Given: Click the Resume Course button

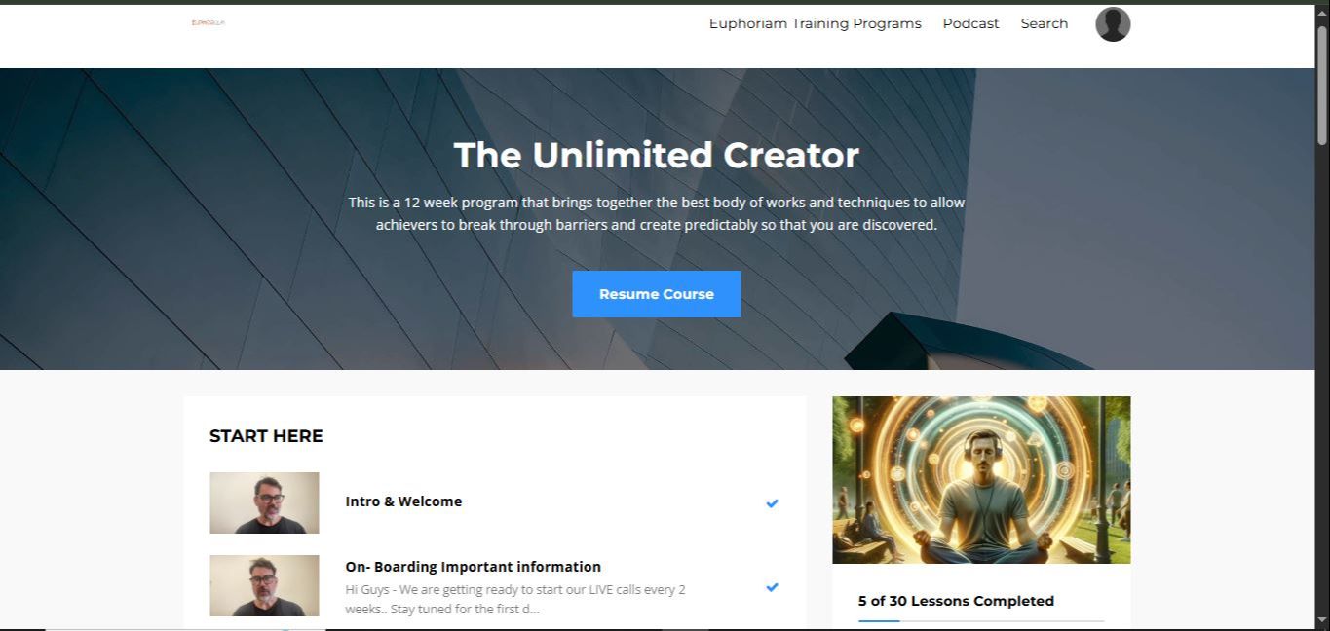Looking at the screenshot, I should click(x=657, y=294).
